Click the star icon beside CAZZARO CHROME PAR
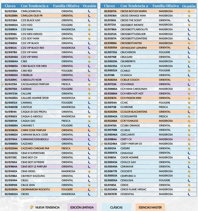Viewport: 198px width, 211px height. pos(3,149)
